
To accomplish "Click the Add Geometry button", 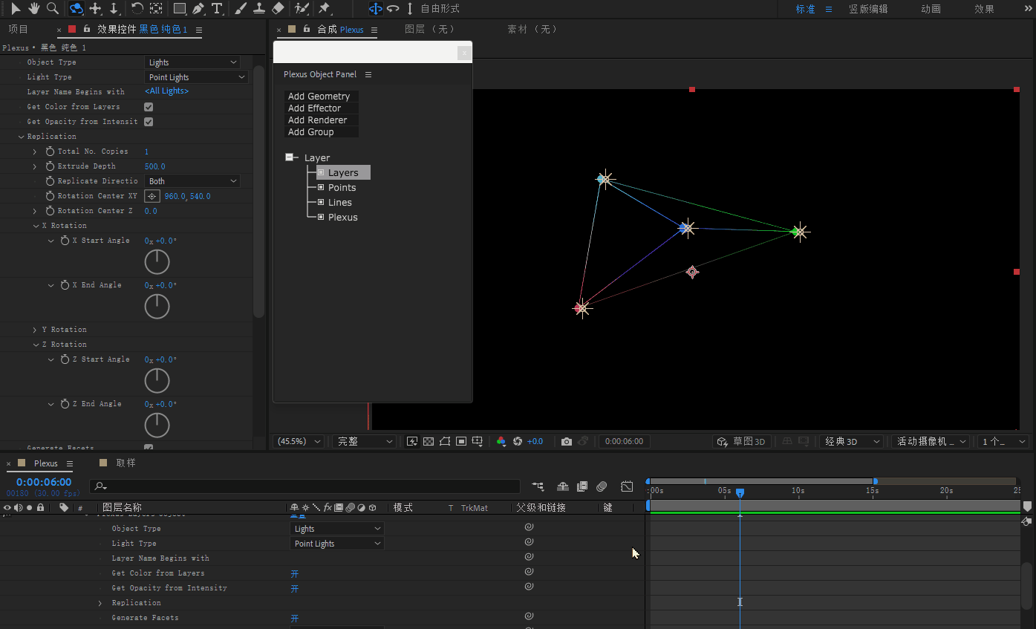I will [x=319, y=97].
